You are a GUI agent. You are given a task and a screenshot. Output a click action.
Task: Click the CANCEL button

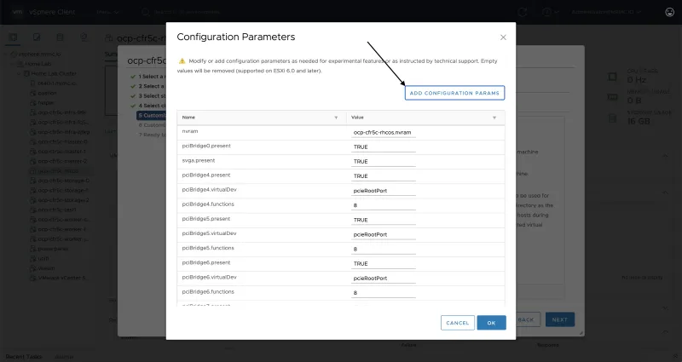(458, 323)
